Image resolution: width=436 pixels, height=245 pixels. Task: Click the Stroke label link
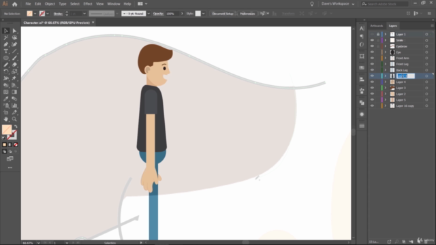58,14
